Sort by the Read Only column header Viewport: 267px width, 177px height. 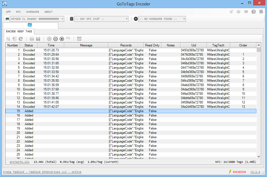pos(152,45)
